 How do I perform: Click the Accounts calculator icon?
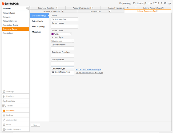point(4,110)
